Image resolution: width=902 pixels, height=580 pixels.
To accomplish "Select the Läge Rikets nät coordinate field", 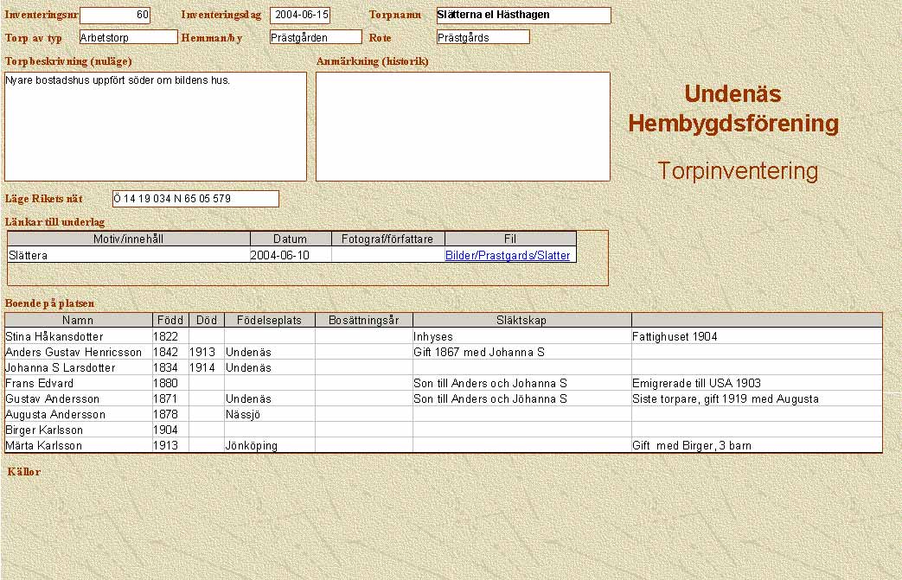I will [x=195, y=199].
